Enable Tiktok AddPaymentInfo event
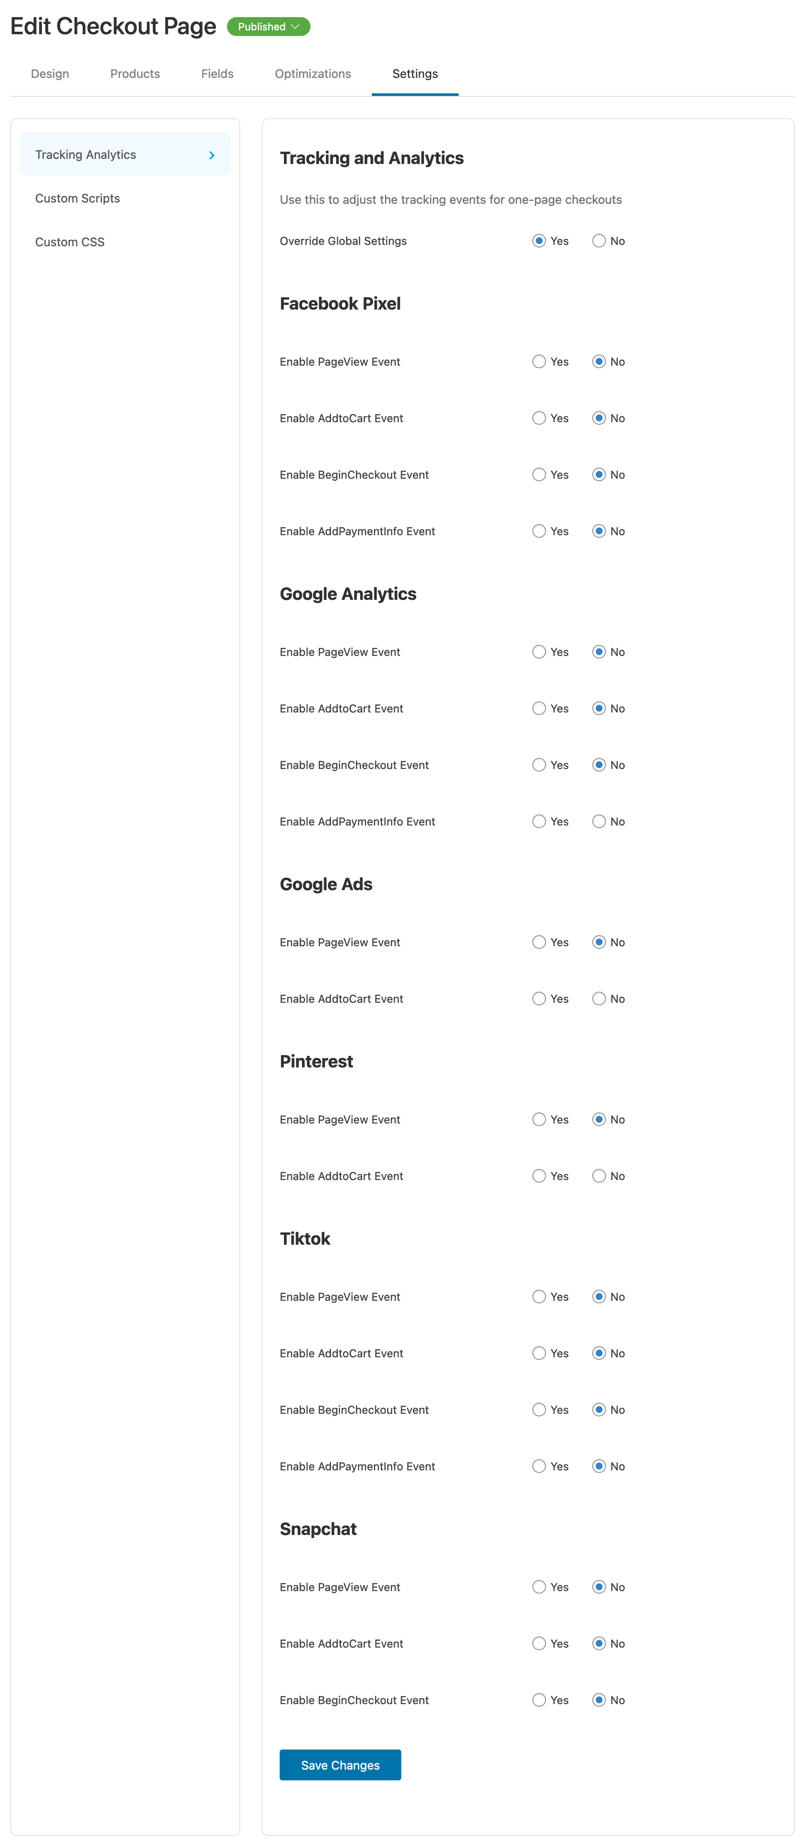The image size is (806, 1848). click(x=539, y=1466)
